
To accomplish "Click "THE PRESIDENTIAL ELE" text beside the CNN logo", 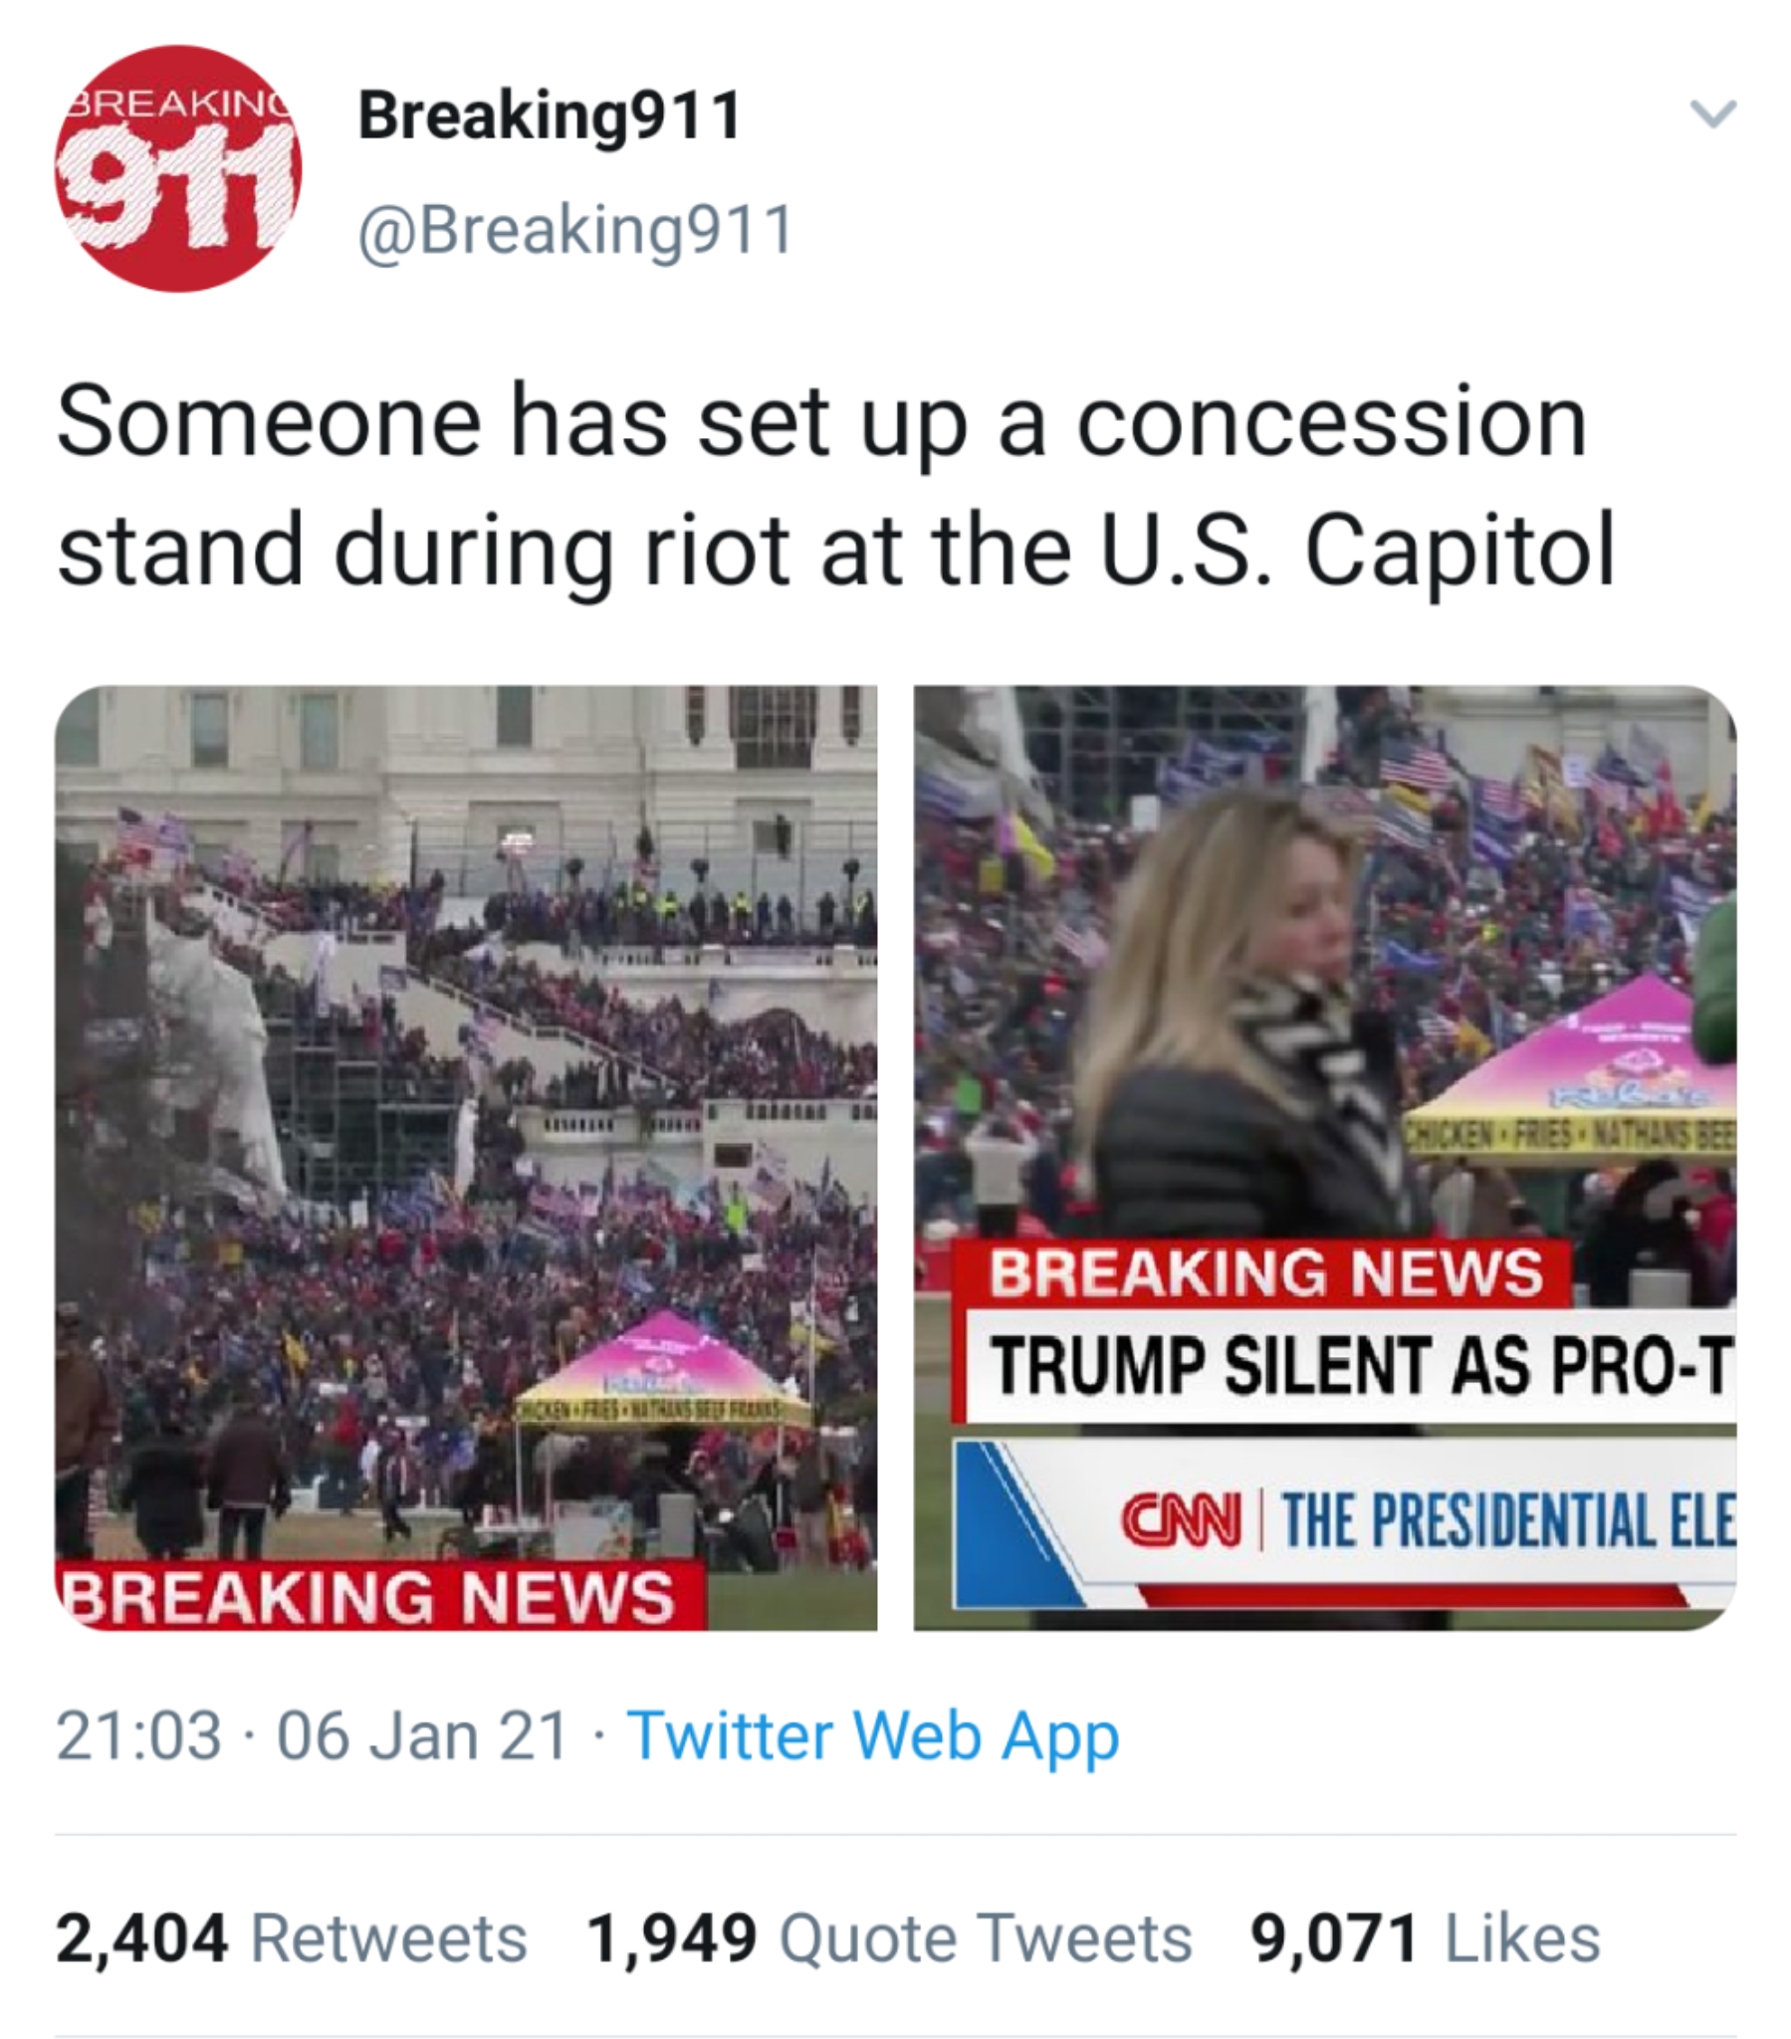I will pyautogui.click(x=1507, y=1520).
